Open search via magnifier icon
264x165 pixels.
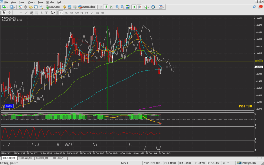(254, 7)
